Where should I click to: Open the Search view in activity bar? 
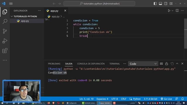[x=5, y=21]
